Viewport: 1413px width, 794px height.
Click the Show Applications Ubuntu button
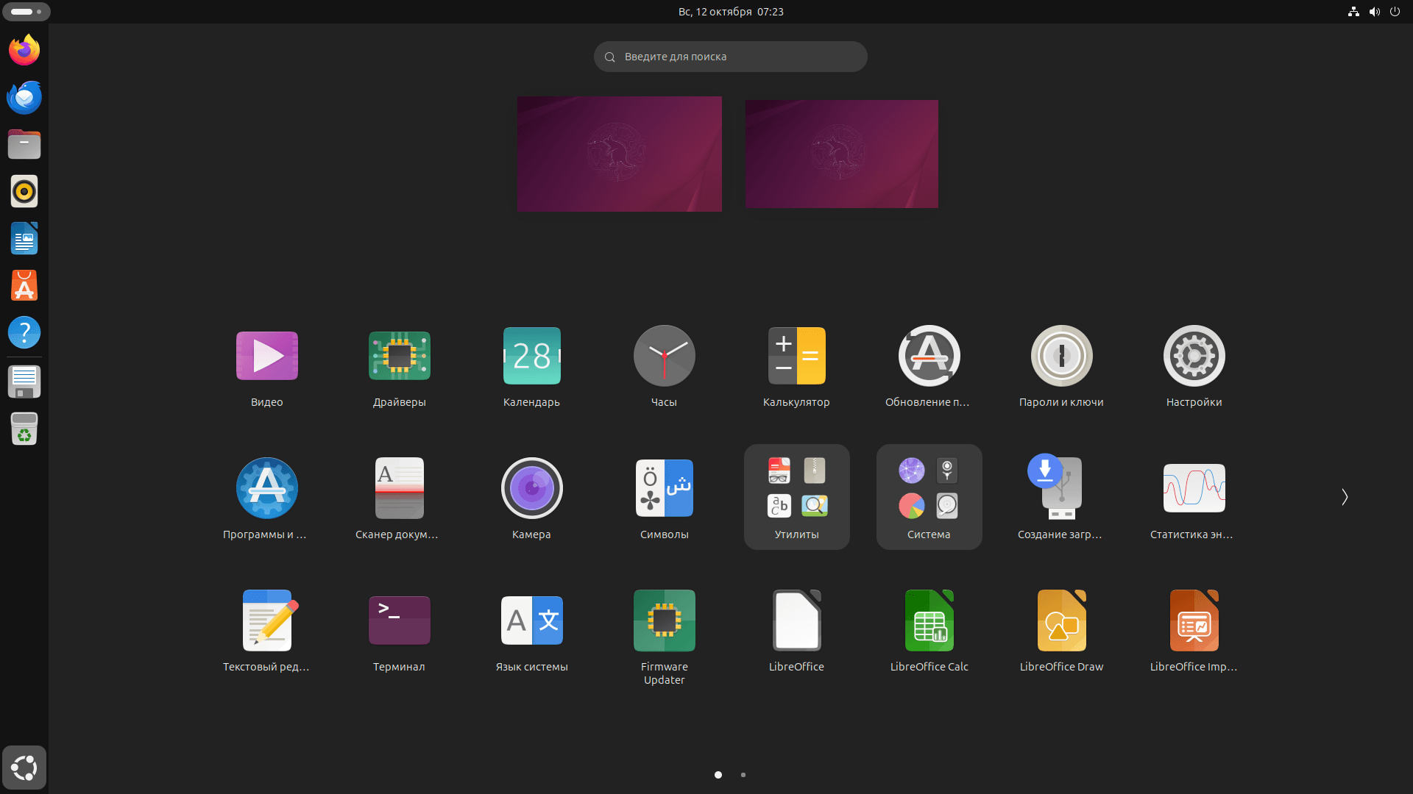click(x=24, y=768)
